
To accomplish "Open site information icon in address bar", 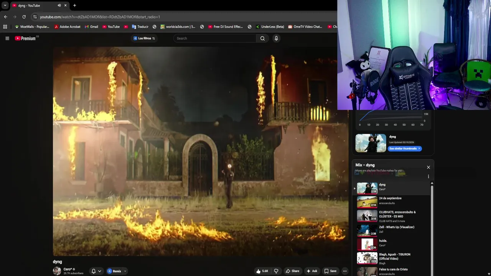I will (35, 17).
